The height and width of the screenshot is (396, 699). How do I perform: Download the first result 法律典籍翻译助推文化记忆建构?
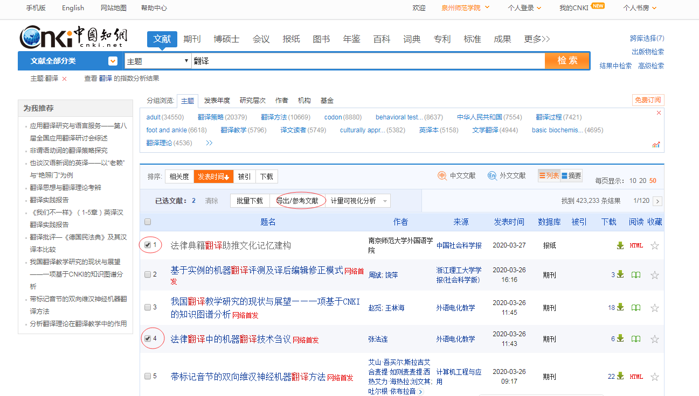pos(620,245)
